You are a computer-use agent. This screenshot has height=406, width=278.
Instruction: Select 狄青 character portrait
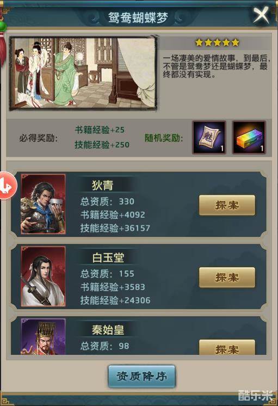[43, 204]
